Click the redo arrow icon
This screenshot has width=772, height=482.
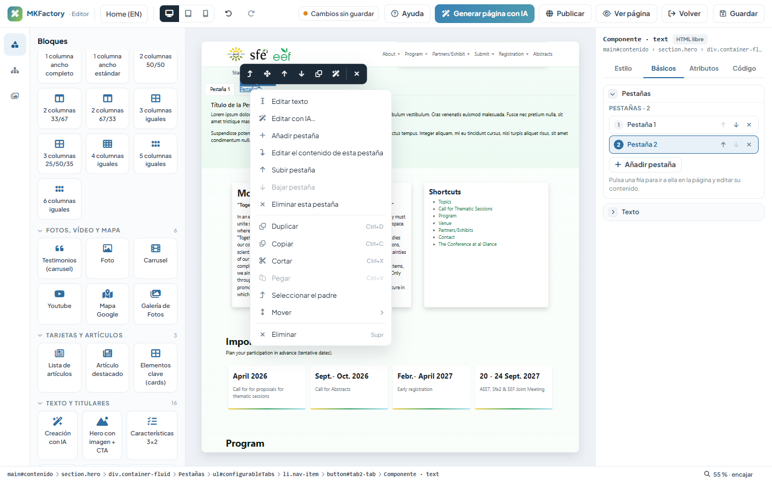pyautogui.click(x=251, y=13)
